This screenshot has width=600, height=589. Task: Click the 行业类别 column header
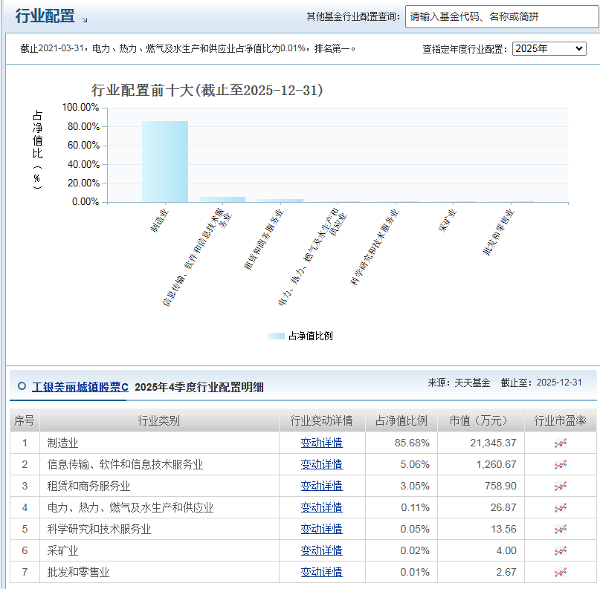point(159,420)
